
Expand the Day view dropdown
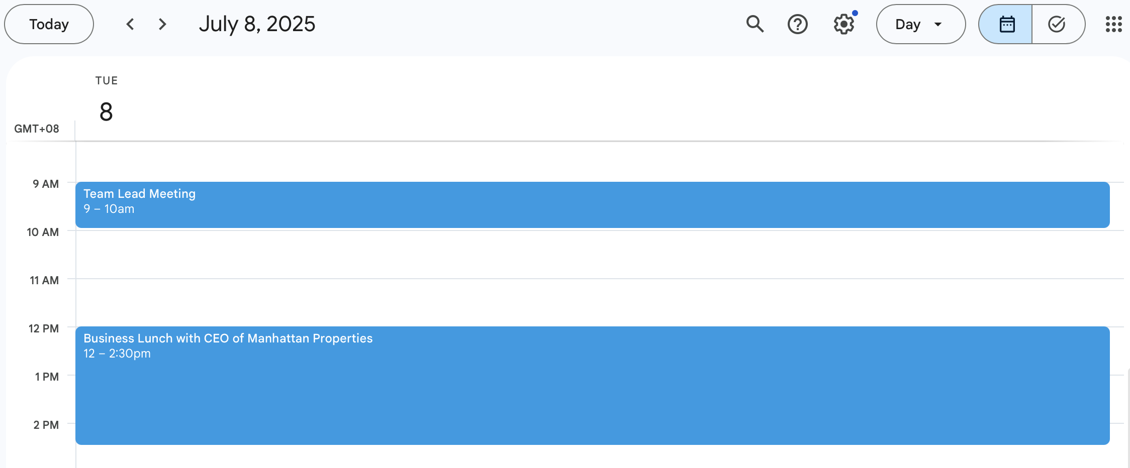point(920,24)
